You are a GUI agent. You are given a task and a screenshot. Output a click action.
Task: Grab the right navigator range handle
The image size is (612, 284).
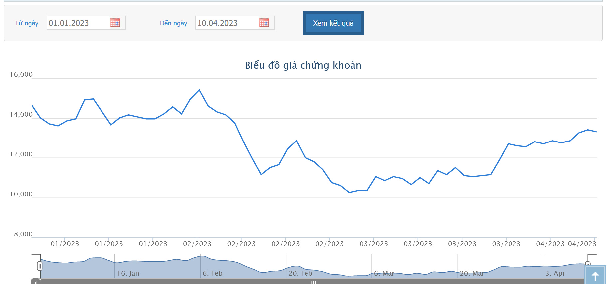pyautogui.click(x=588, y=264)
